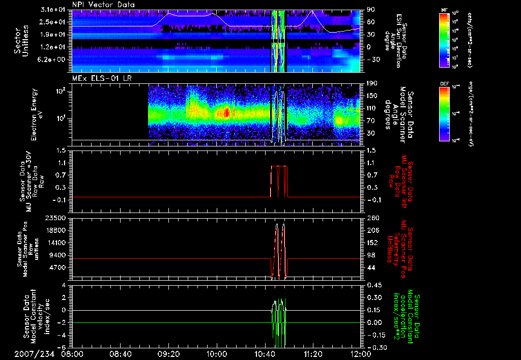Image resolution: width=521 pixels, height=360 pixels.
Task: Click the DEF energy flux color bar
Action: (445, 114)
